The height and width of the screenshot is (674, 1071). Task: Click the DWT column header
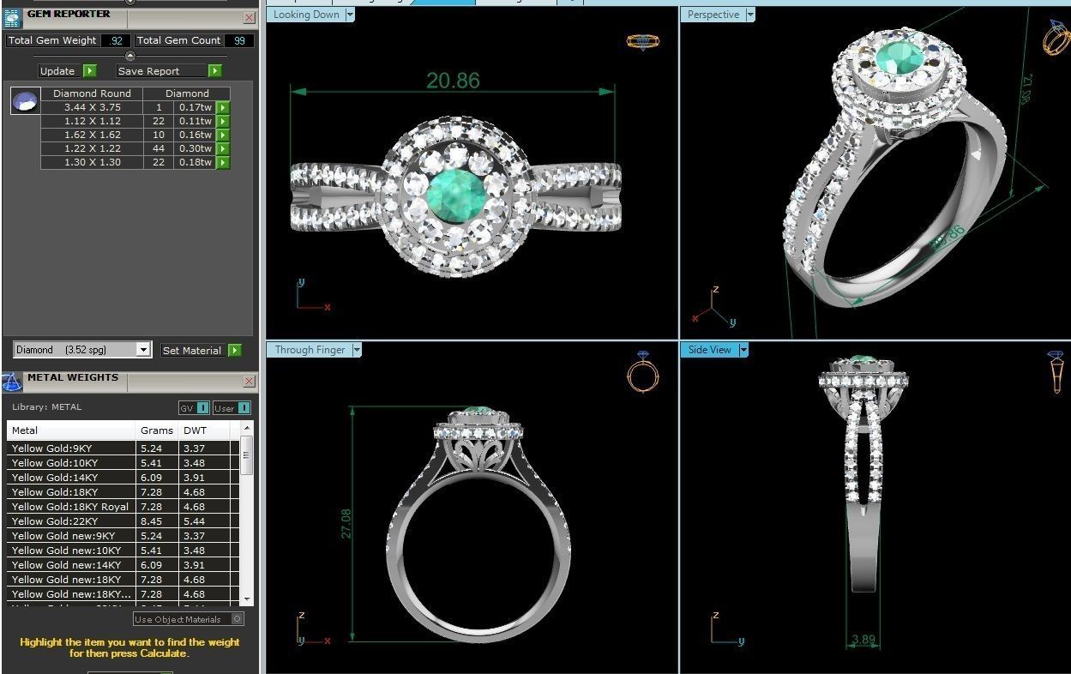point(205,430)
